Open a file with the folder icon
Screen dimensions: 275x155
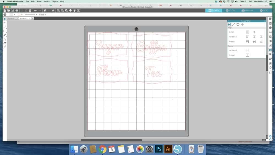(9, 10)
